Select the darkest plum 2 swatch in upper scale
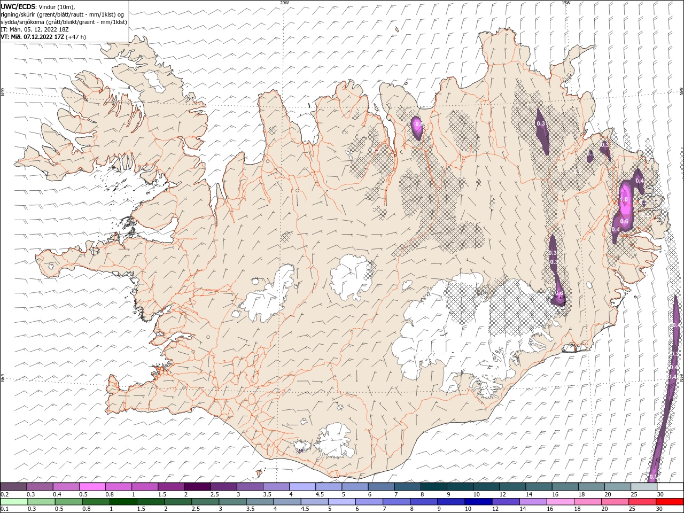Image resolution: width=684 pixels, height=513 pixels. point(198,487)
